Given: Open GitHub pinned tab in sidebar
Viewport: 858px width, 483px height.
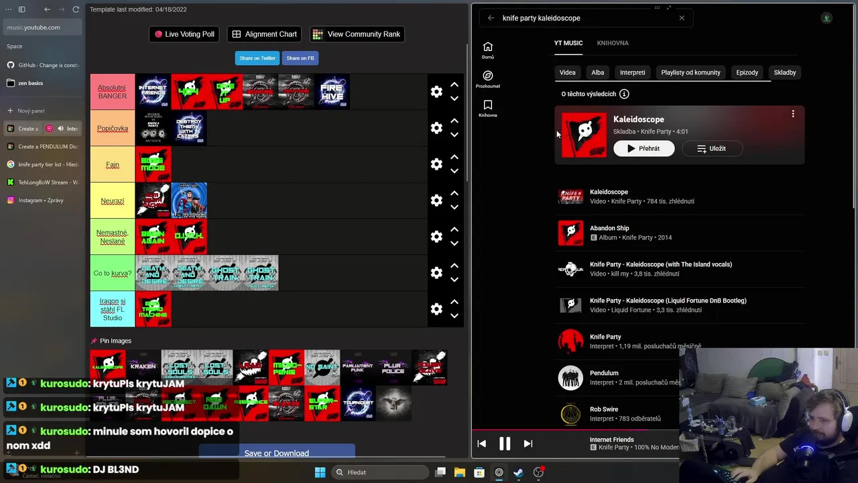Looking at the screenshot, I should [42, 65].
